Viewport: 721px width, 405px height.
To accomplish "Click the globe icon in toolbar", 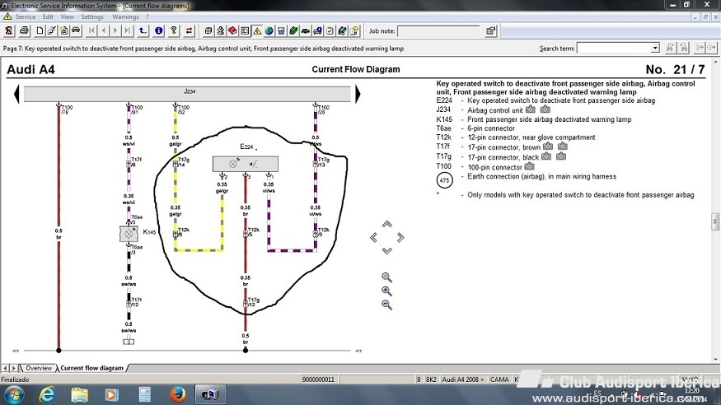I will (x=269, y=30).
